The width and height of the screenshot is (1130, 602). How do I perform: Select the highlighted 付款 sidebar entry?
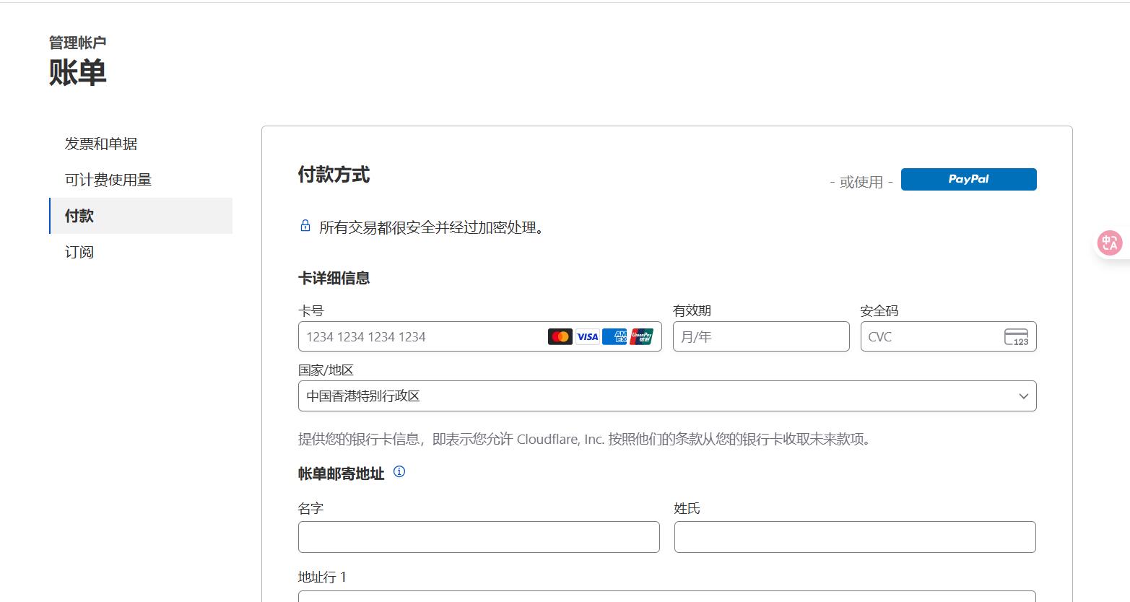click(78, 215)
